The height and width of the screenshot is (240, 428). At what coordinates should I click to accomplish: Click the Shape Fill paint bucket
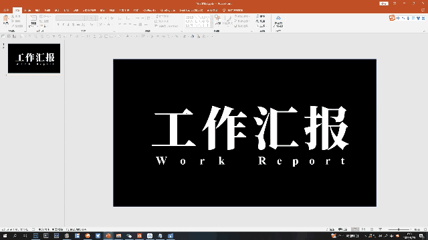coord(236,16)
